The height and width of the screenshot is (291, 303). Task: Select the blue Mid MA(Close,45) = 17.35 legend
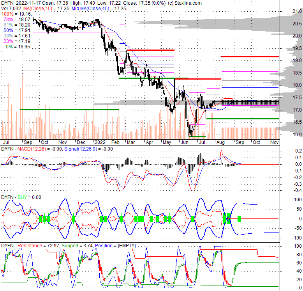point(99,9)
